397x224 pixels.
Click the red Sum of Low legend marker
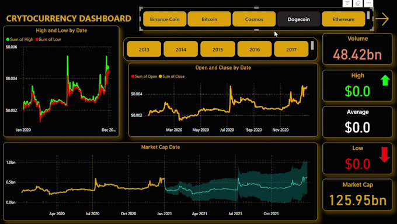click(x=37, y=39)
